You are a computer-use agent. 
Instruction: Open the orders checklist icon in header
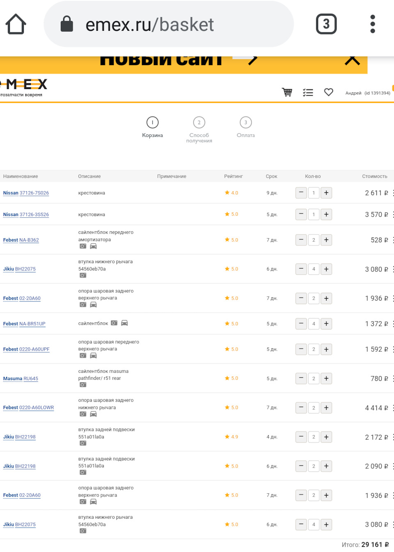click(x=308, y=92)
